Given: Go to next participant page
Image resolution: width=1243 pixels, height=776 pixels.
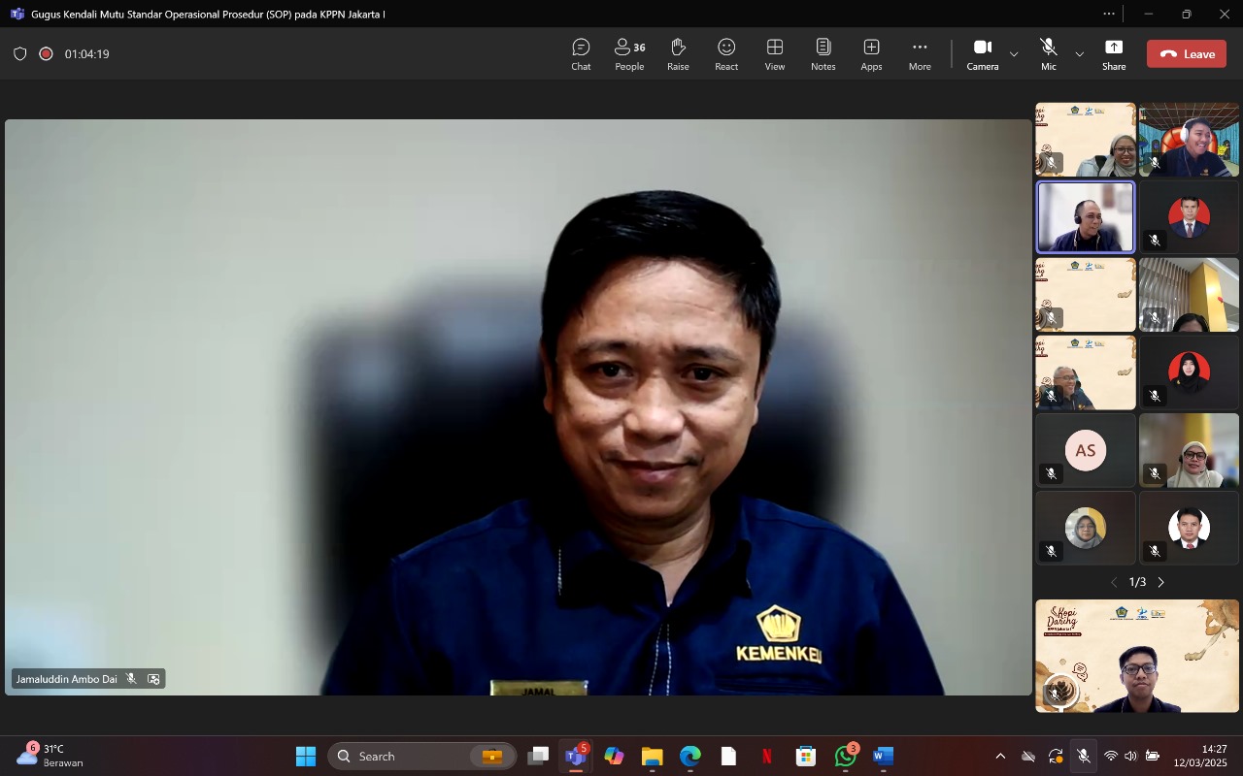Looking at the screenshot, I should (1160, 582).
